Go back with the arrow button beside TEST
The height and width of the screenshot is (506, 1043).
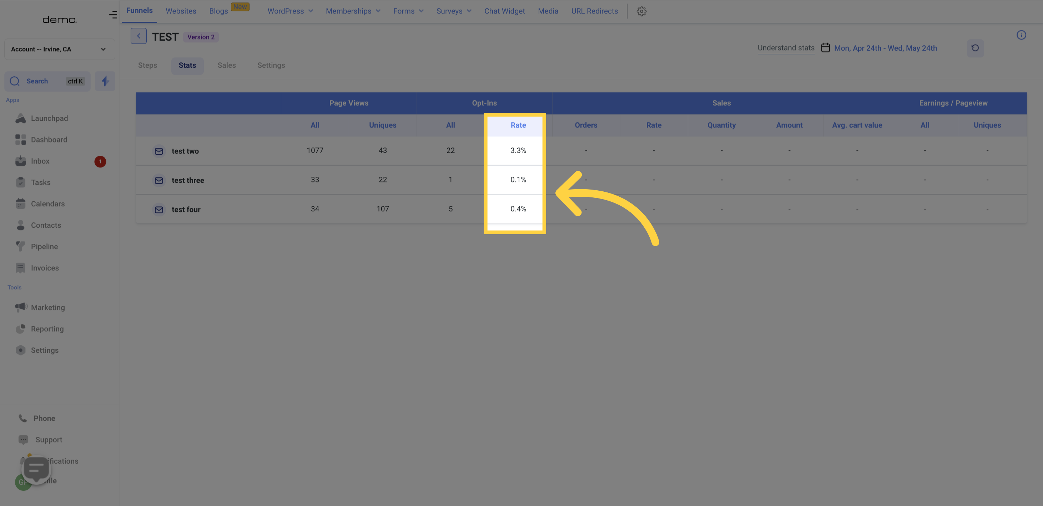pos(138,36)
